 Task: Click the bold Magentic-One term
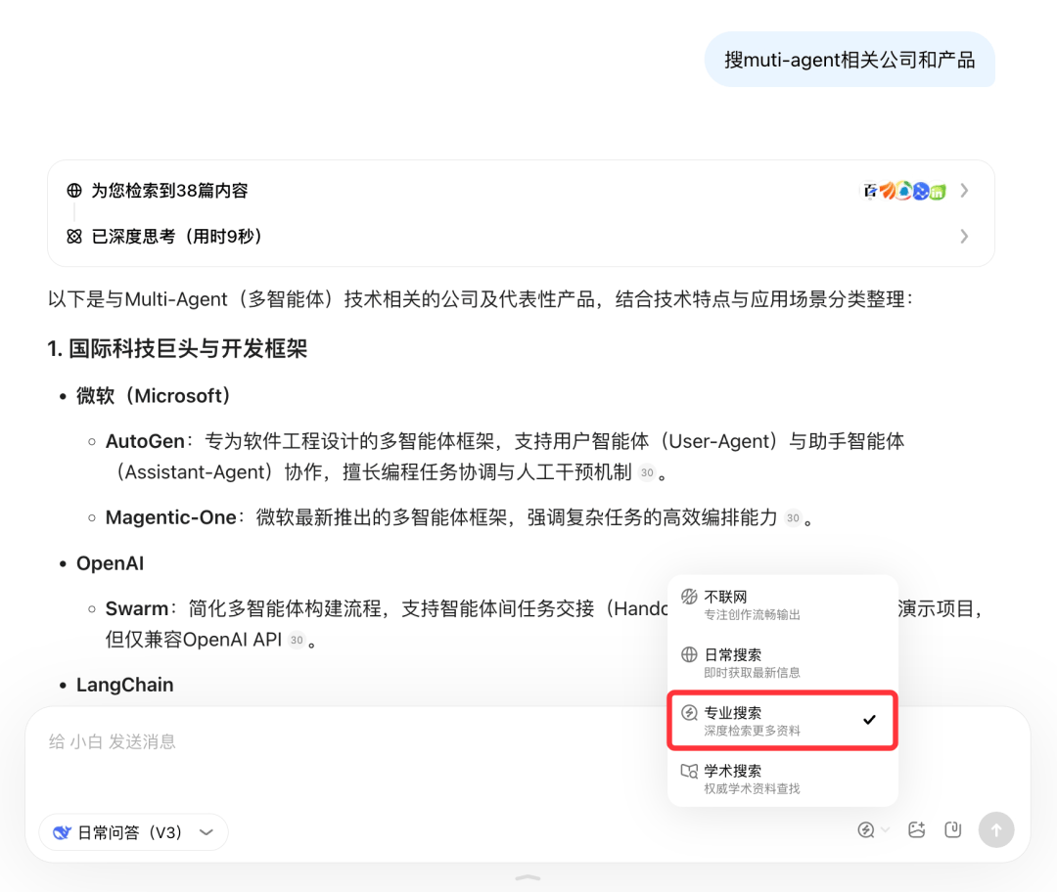[x=170, y=517]
